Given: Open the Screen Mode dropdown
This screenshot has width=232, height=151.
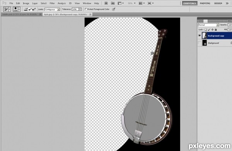Looking at the screenshot, I should (x=150, y=3).
